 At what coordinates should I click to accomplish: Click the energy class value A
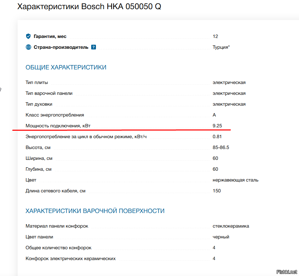pyautogui.click(x=214, y=115)
